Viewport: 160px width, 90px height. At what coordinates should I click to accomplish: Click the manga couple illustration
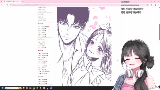(x=84, y=46)
